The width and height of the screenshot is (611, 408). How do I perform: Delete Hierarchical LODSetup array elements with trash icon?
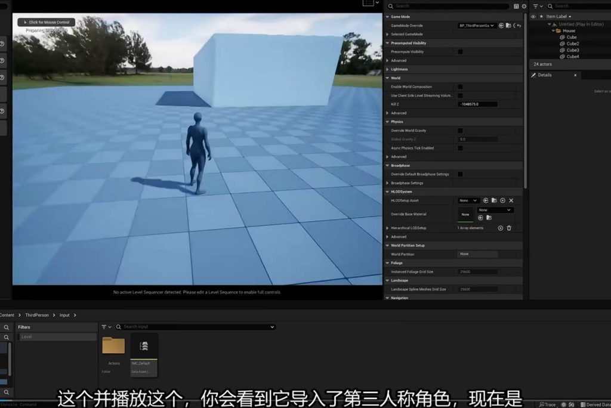(509, 228)
